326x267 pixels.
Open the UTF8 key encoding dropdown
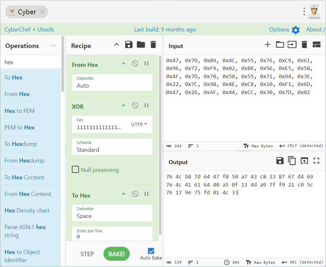click(x=139, y=125)
